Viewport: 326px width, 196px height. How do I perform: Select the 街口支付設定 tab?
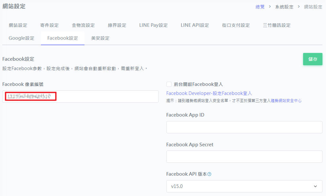click(x=236, y=25)
